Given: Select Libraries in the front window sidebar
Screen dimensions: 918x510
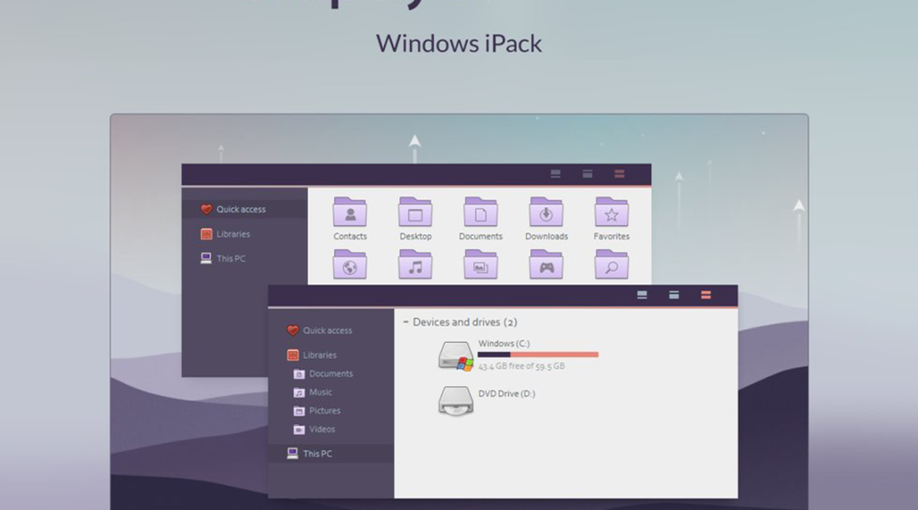Looking at the screenshot, I should (319, 355).
